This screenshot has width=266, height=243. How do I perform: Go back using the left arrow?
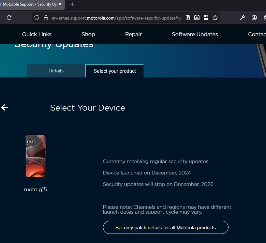click(x=5, y=108)
